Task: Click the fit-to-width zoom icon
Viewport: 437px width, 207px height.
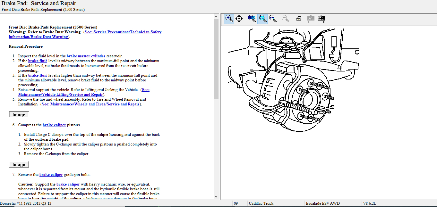Action: (x=273, y=19)
